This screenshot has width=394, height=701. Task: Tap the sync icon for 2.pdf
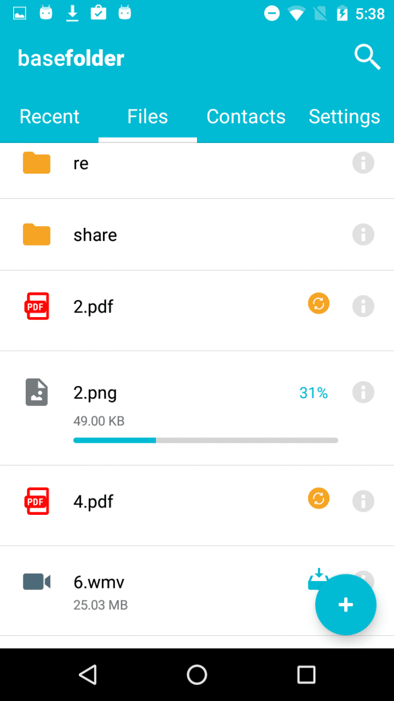point(318,303)
